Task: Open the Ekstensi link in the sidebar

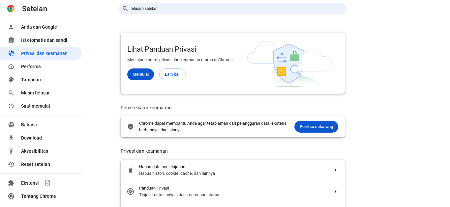Action: click(x=41, y=183)
